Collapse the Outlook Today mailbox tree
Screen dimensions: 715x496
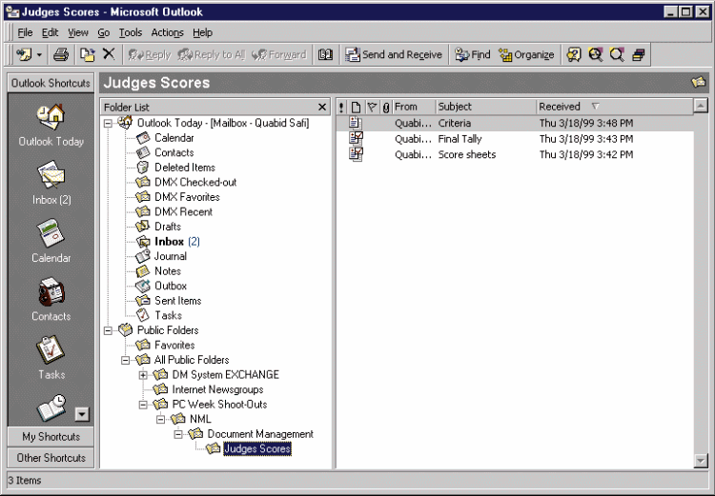pos(108,124)
